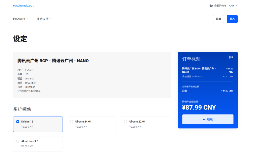
Task: Choose the Ubuntu 24.04 radio button
Action: [72, 122]
